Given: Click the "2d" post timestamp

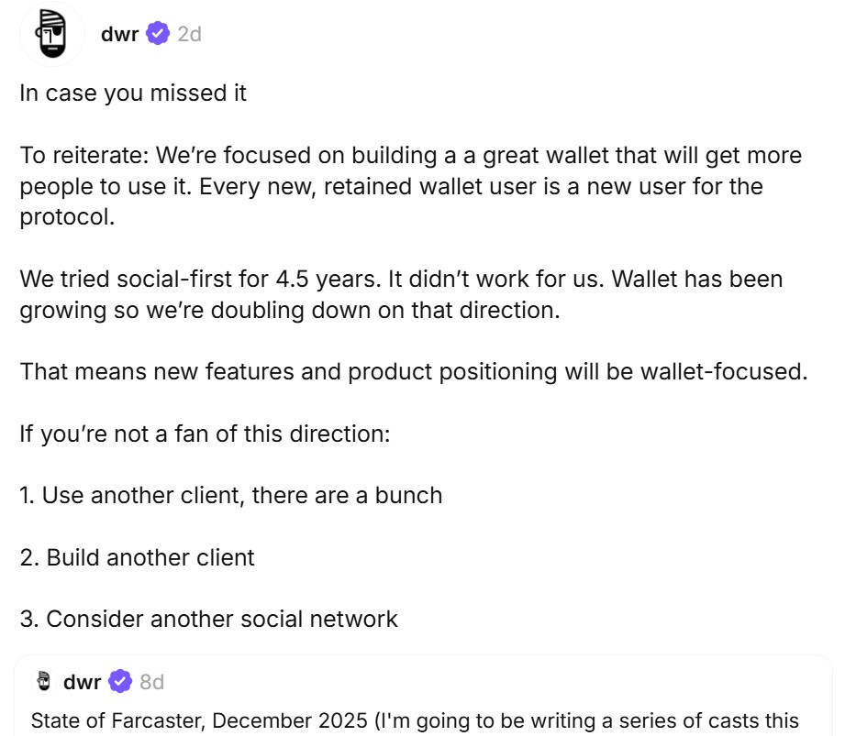Looking at the screenshot, I should point(189,34).
